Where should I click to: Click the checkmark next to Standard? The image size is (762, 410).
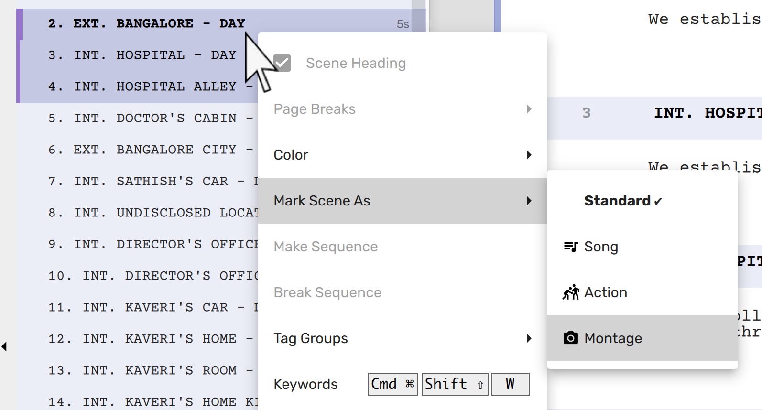pyautogui.click(x=658, y=201)
